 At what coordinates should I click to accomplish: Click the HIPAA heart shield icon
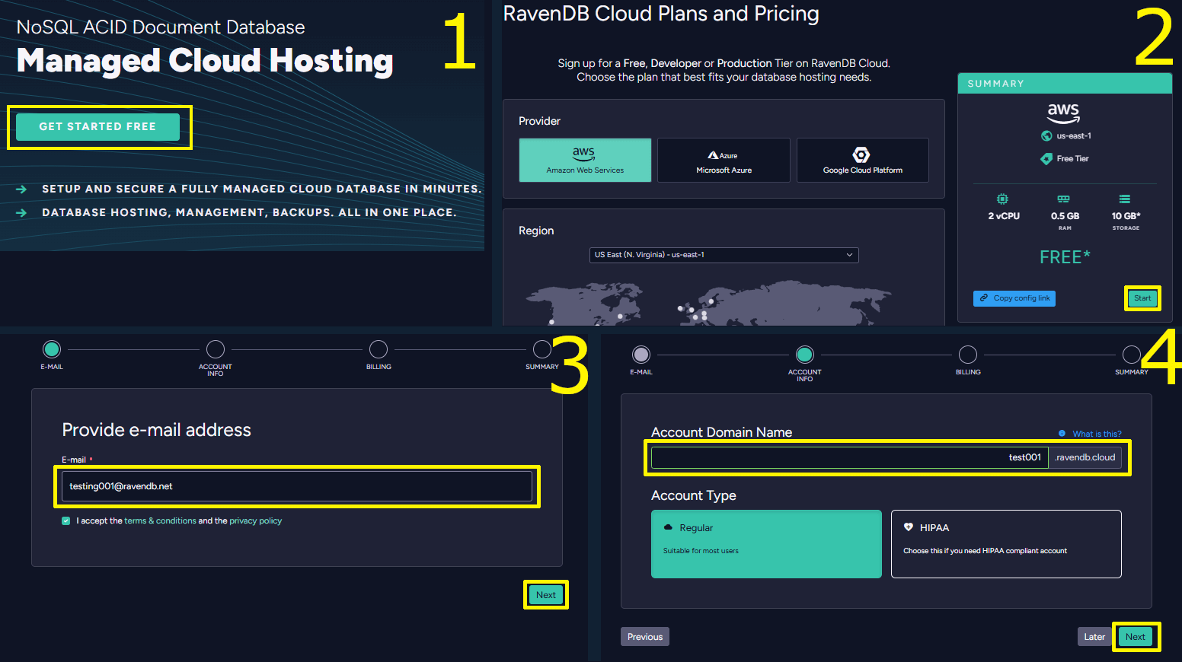[909, 527]
